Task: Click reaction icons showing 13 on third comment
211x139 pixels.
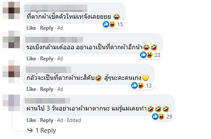Action: 138,85
